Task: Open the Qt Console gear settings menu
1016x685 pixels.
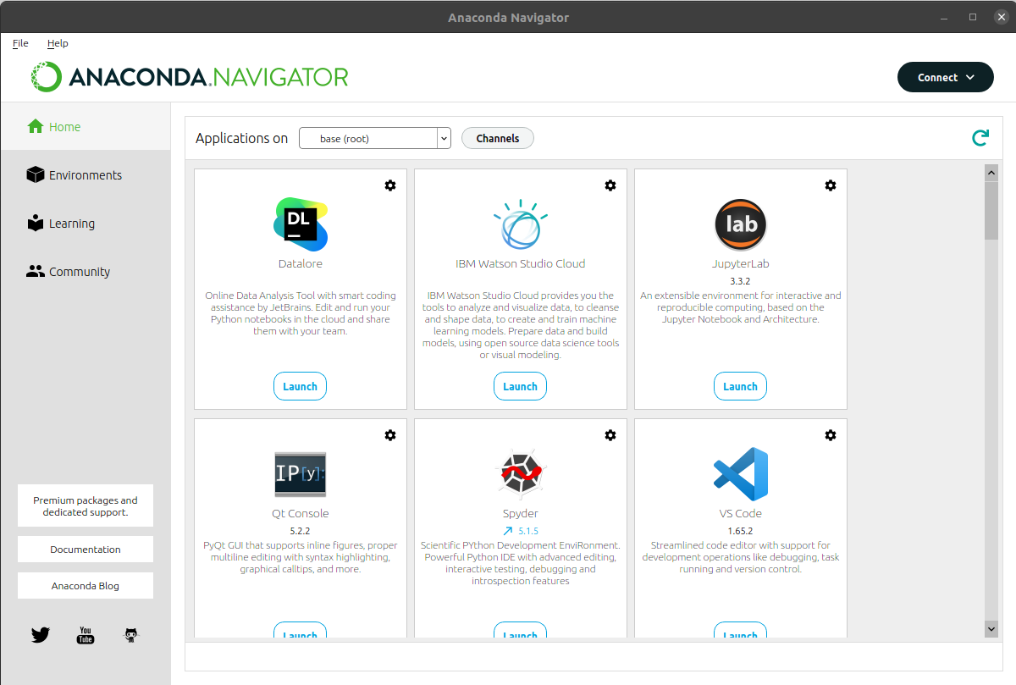Action: tap(390, 435)
